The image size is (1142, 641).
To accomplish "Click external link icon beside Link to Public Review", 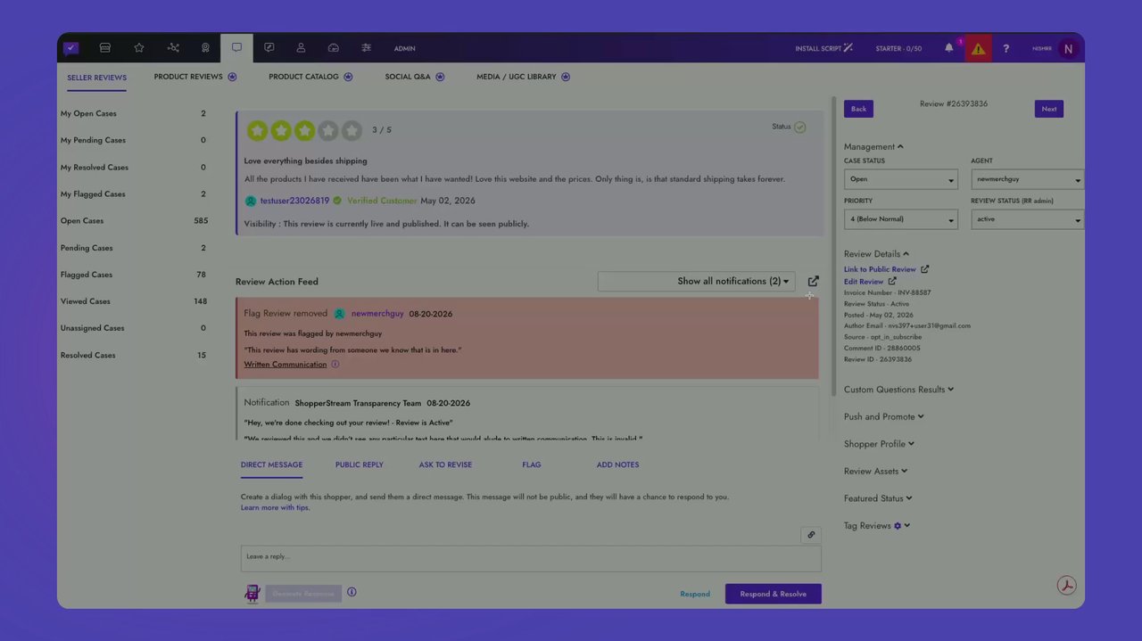I will [925, 269].
